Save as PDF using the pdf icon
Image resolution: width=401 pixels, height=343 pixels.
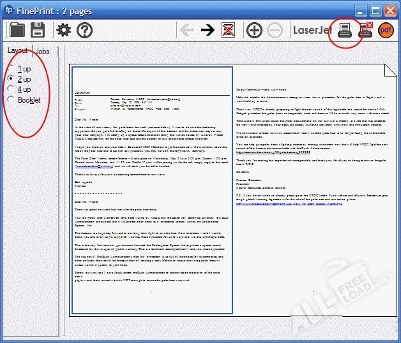click(386, 30)
